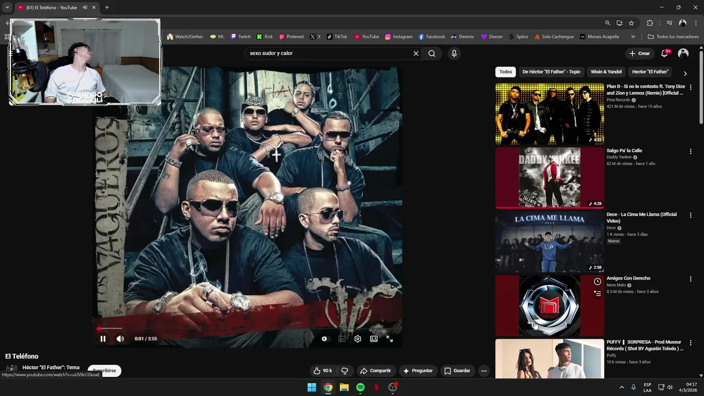Open Spotify from the taskbar
704x396 pixels.
click(360, 387)
